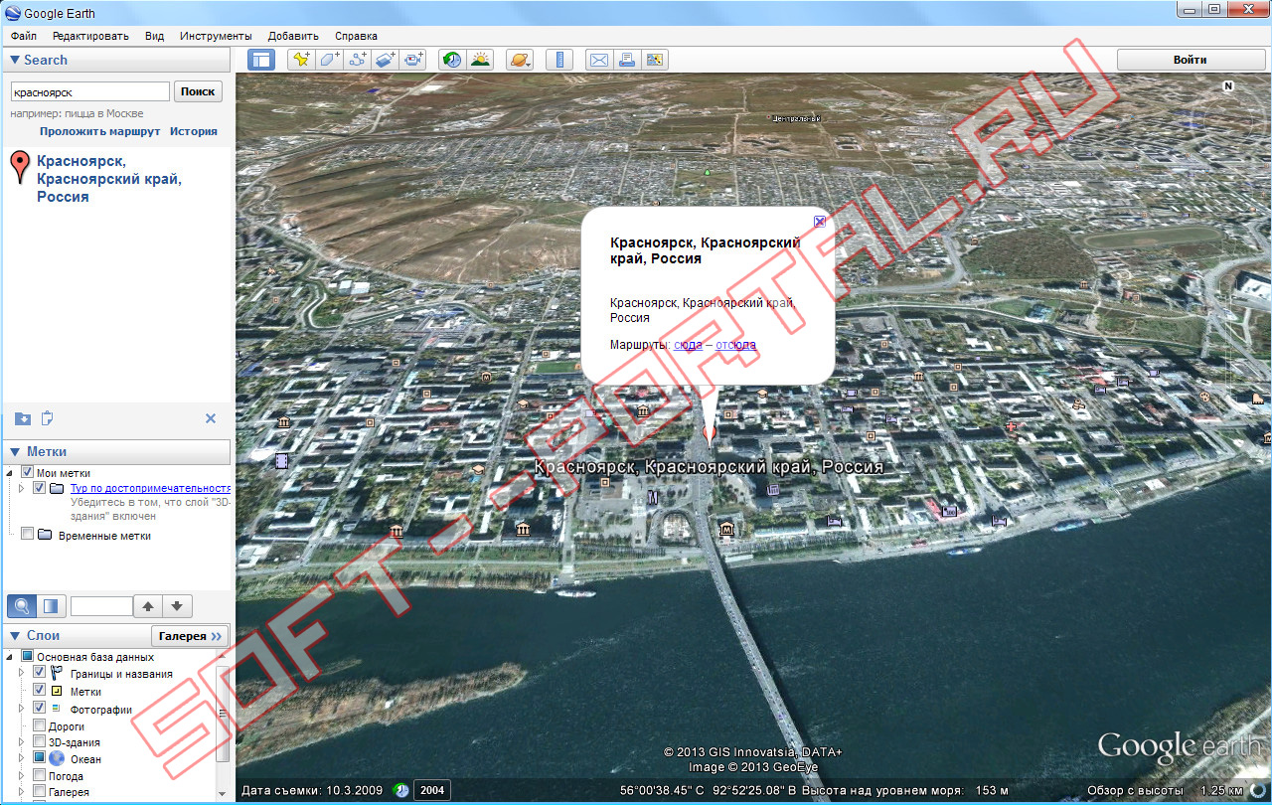Uncheck Границы и названия layer

point(40,673)
